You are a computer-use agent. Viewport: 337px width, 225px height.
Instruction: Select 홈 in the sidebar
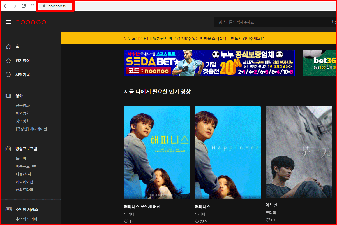click(17, 47)
